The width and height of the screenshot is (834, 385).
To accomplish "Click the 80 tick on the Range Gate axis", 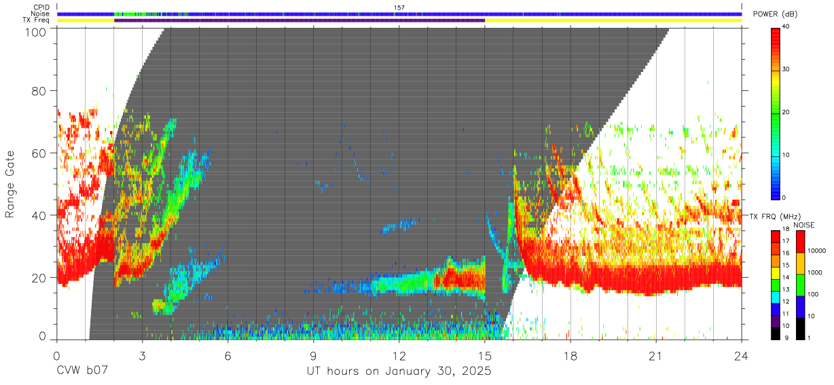I will [39, 90].
